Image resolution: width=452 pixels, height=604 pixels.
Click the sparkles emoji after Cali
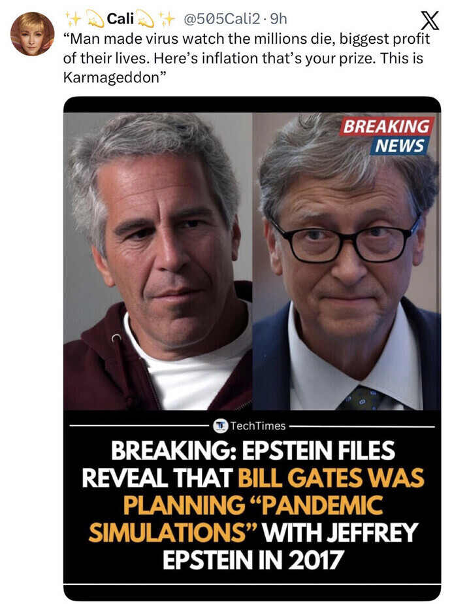coord(167,18)
